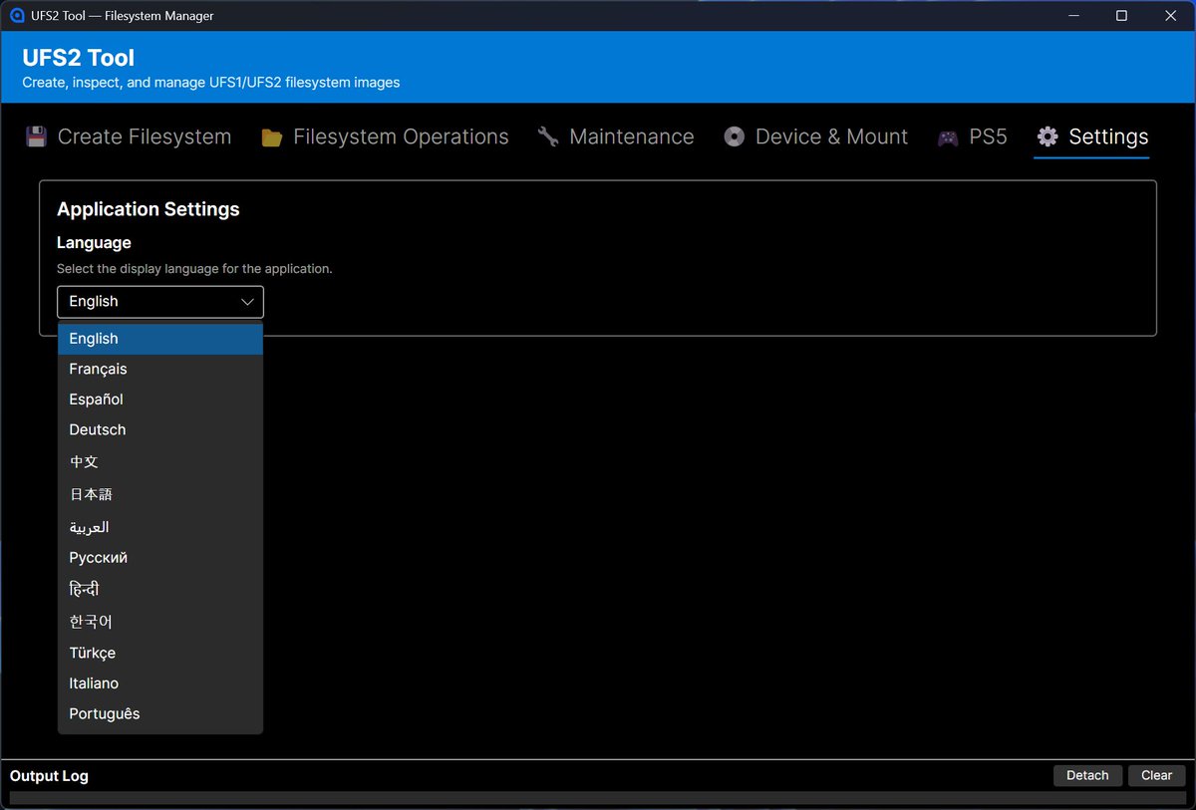Select العربية from the language list
Viewport: 1196px width, 810px height.
pyautogui.click(x=160, y=526)
